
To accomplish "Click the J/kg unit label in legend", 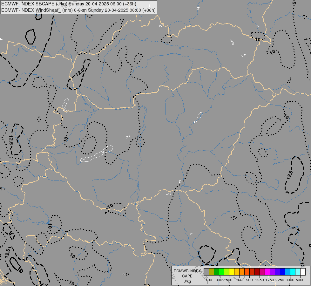I will 187,282.
